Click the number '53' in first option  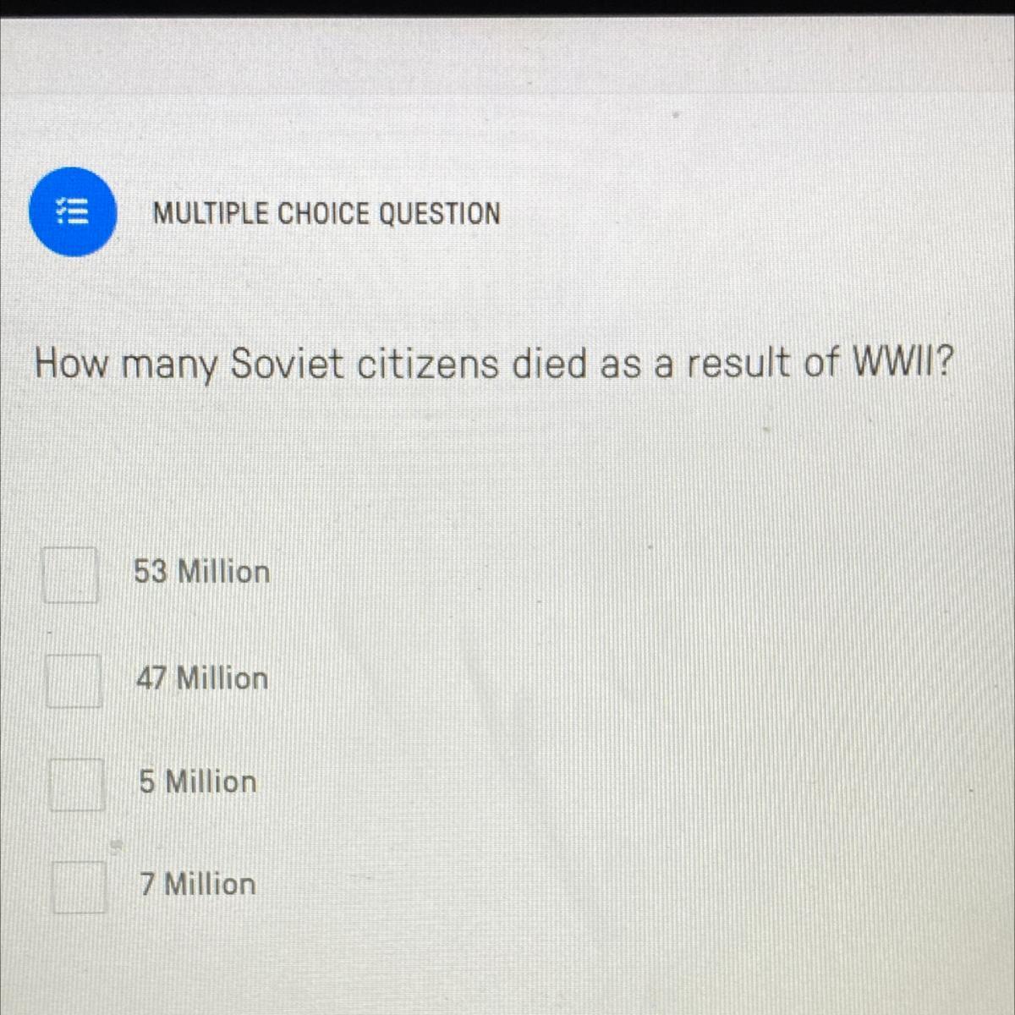(151, 572)
